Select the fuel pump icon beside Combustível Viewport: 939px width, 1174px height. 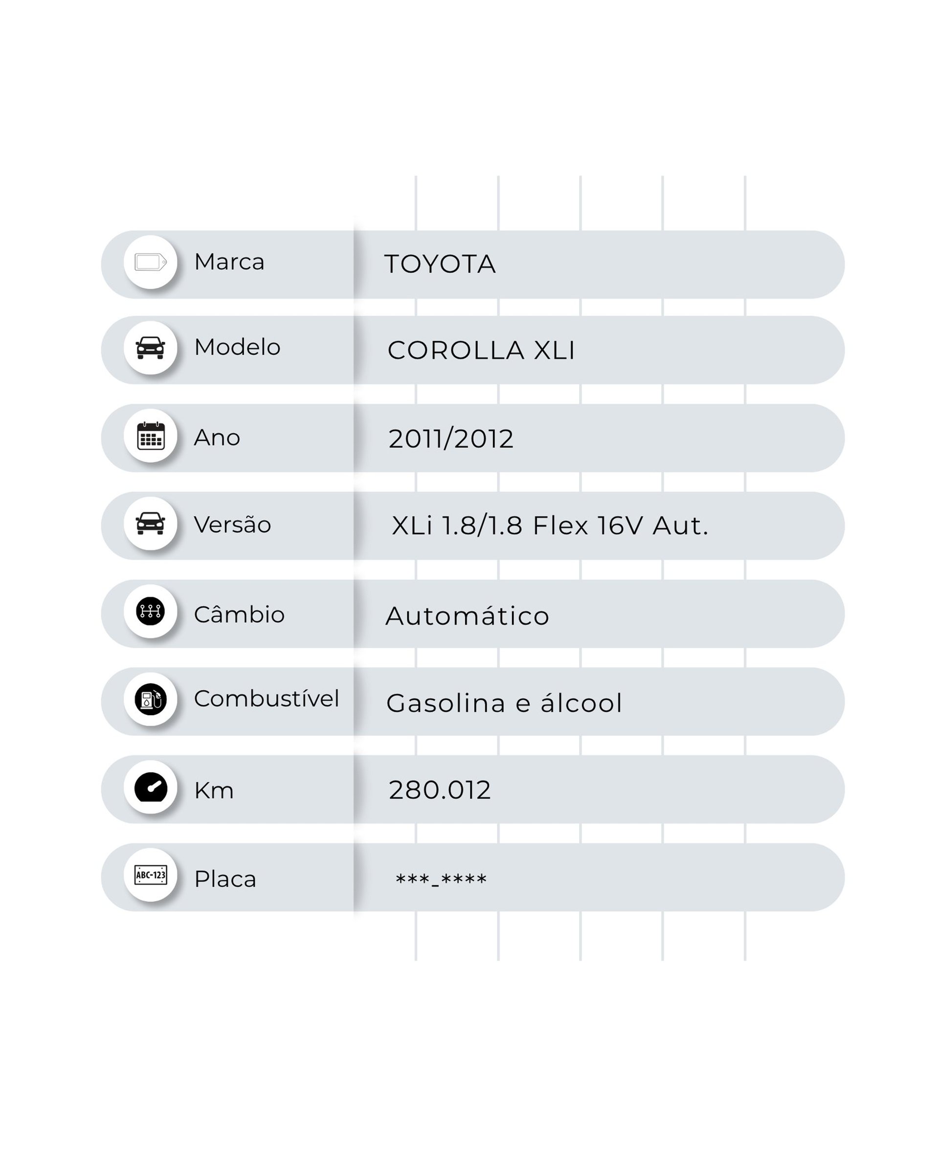coord(150,699)
